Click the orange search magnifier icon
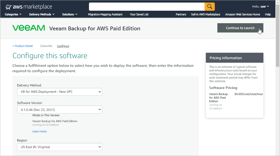The height and width of the screenshot is (156, 280). click(209, 6)
